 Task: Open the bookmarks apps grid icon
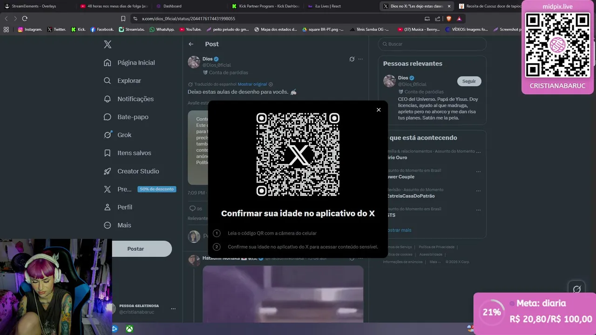6,29
